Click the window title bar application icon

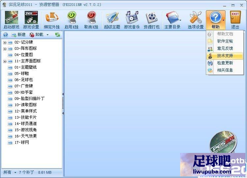pyautogui.click(x=4, y=5)
